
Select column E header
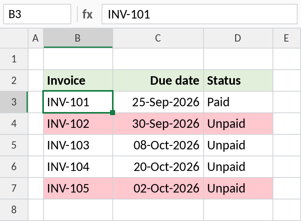point(287,38)
